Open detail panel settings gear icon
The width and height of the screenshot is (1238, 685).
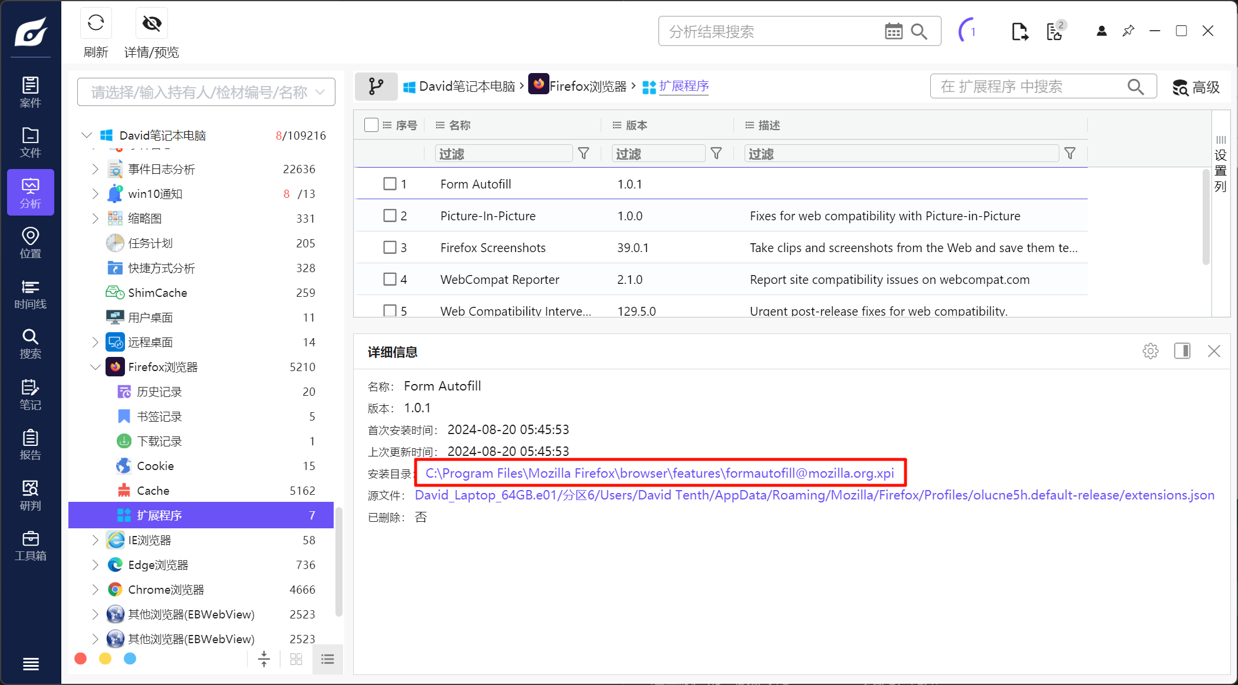point(1150,351)
